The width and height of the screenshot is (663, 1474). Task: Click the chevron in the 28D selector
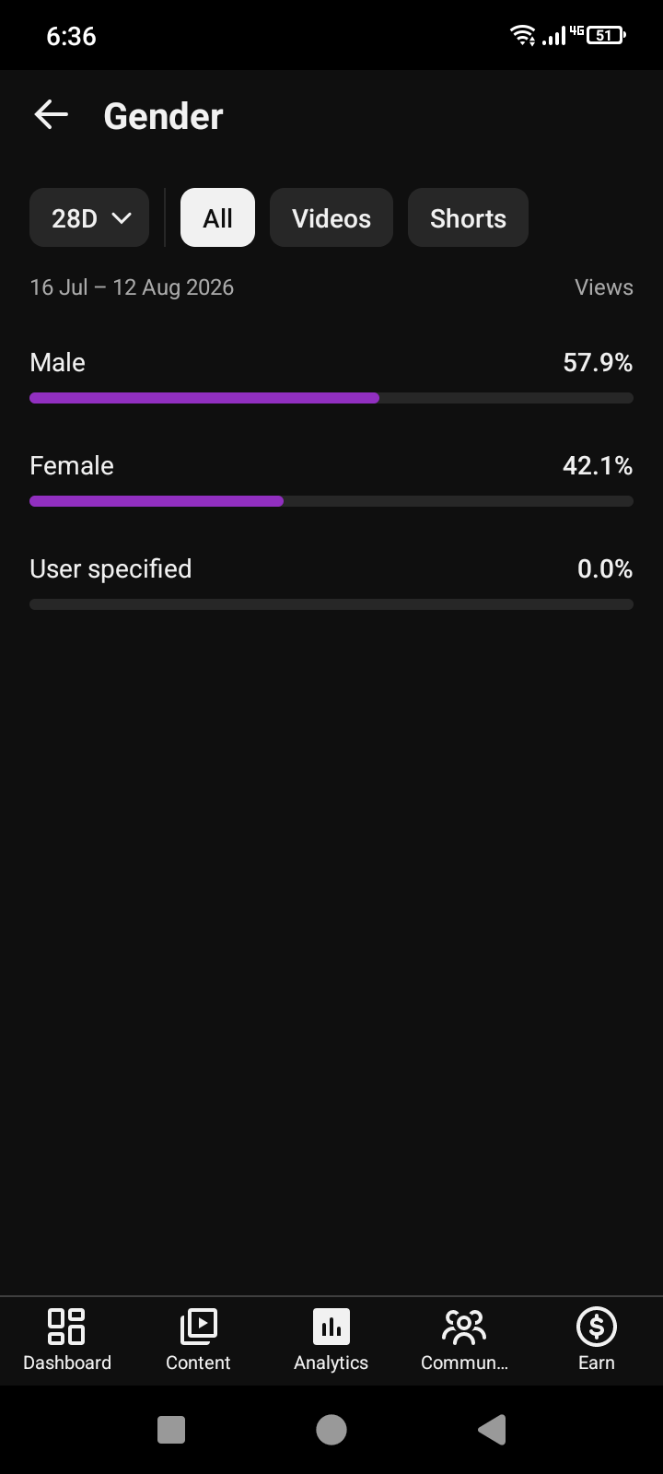(x=122, y=218)
